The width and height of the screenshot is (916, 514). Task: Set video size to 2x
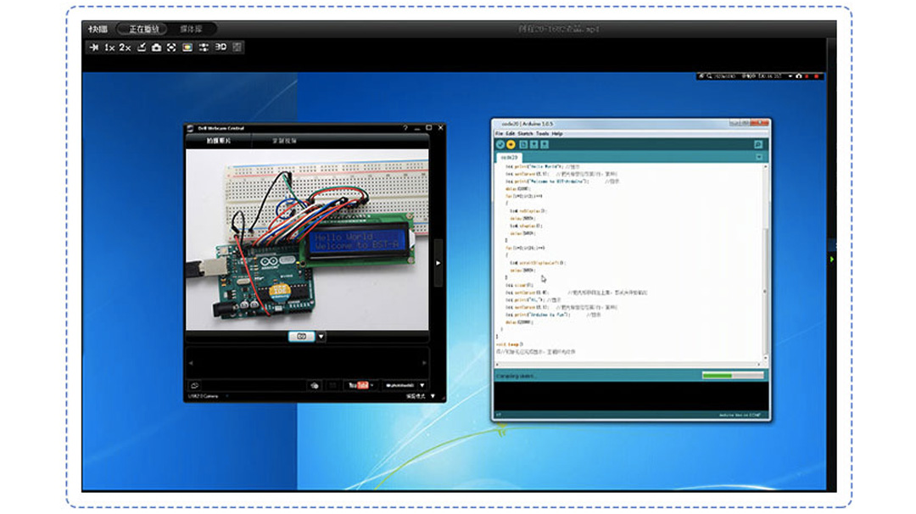[125, 47]
